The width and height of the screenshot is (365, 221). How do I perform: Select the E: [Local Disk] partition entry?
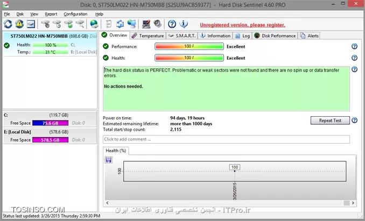click(x=50, y=136)
